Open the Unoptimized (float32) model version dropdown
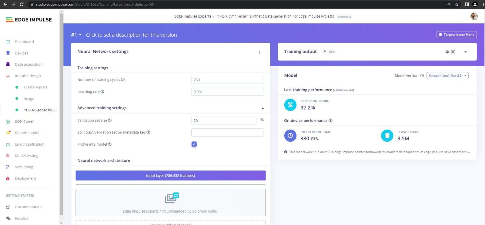 tap(447, 75)
